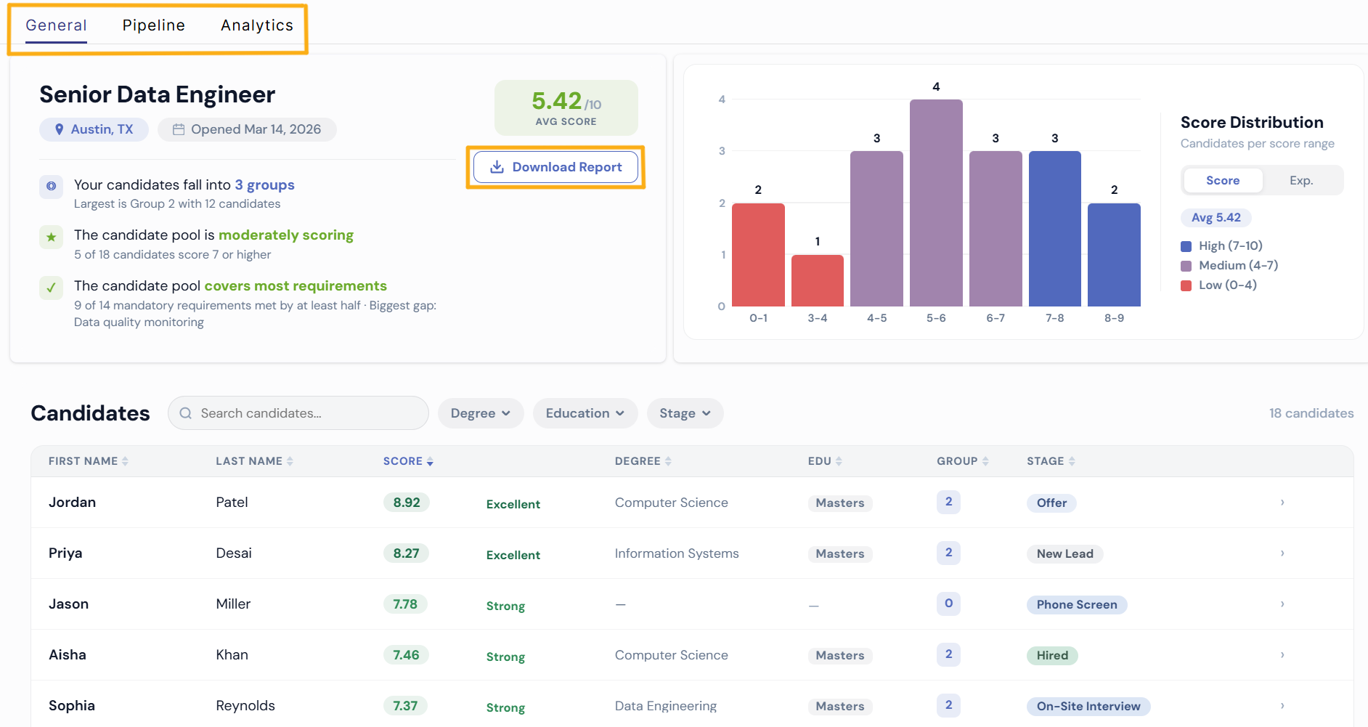Click the groups insight icon
Image resolution: width=1368 pixels, height=727 pixels.
click(51, 186)
